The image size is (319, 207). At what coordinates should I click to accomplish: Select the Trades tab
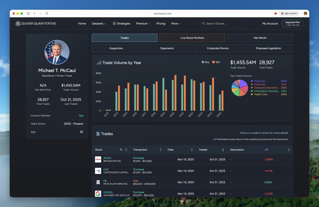click(125, 38)
